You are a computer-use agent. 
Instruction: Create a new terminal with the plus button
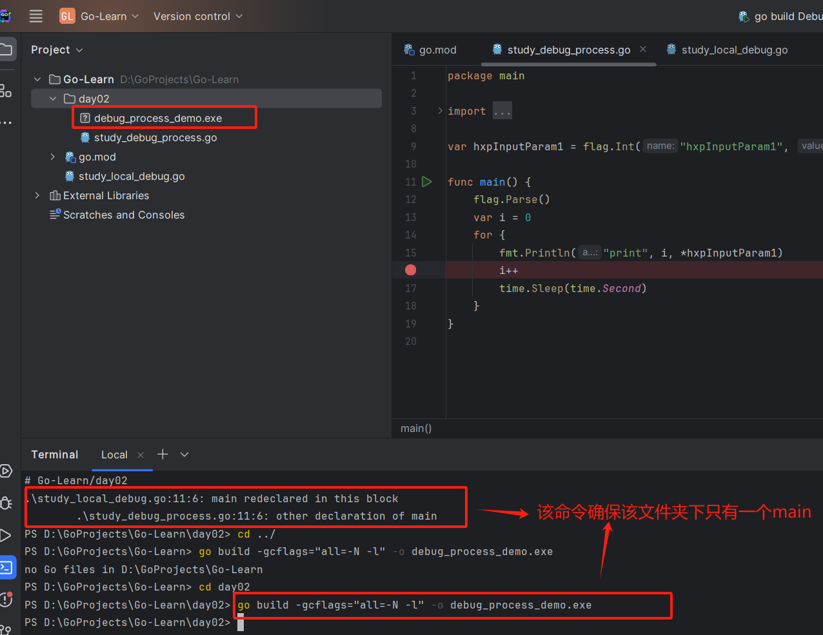click(x=163, y=454)
